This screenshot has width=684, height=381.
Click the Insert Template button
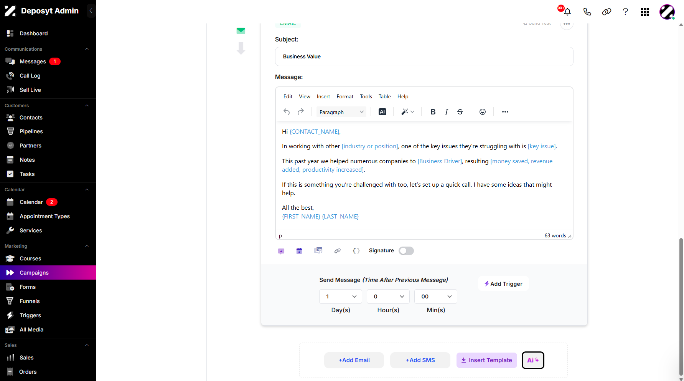[487, 360]
